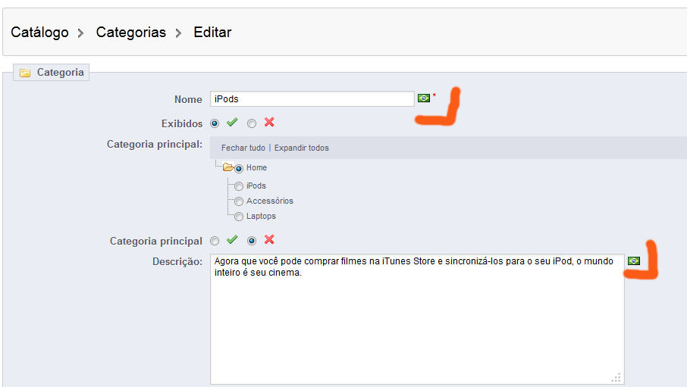Open the Categoria tab
The width and height of the screenshot is (687, 387).
(x=52, y=72)
